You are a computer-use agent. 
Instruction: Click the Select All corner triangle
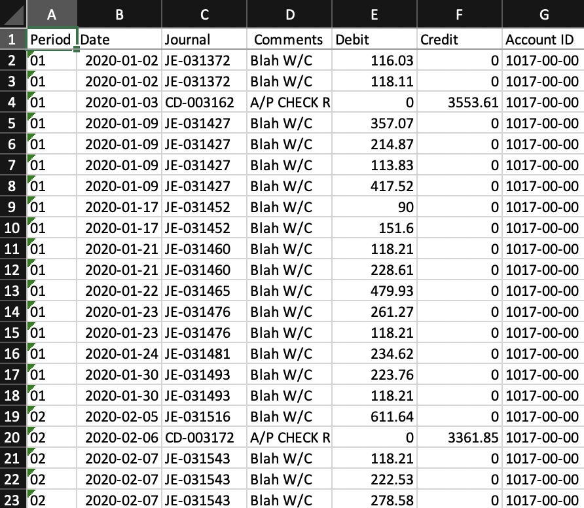(13, 14)
